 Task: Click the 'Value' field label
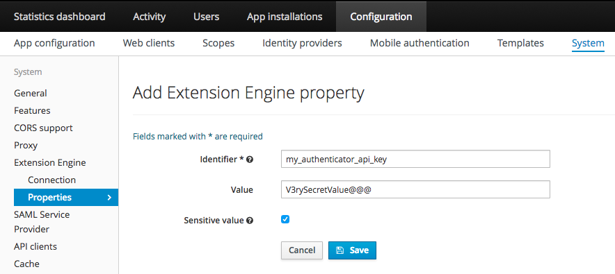point(242,190)
